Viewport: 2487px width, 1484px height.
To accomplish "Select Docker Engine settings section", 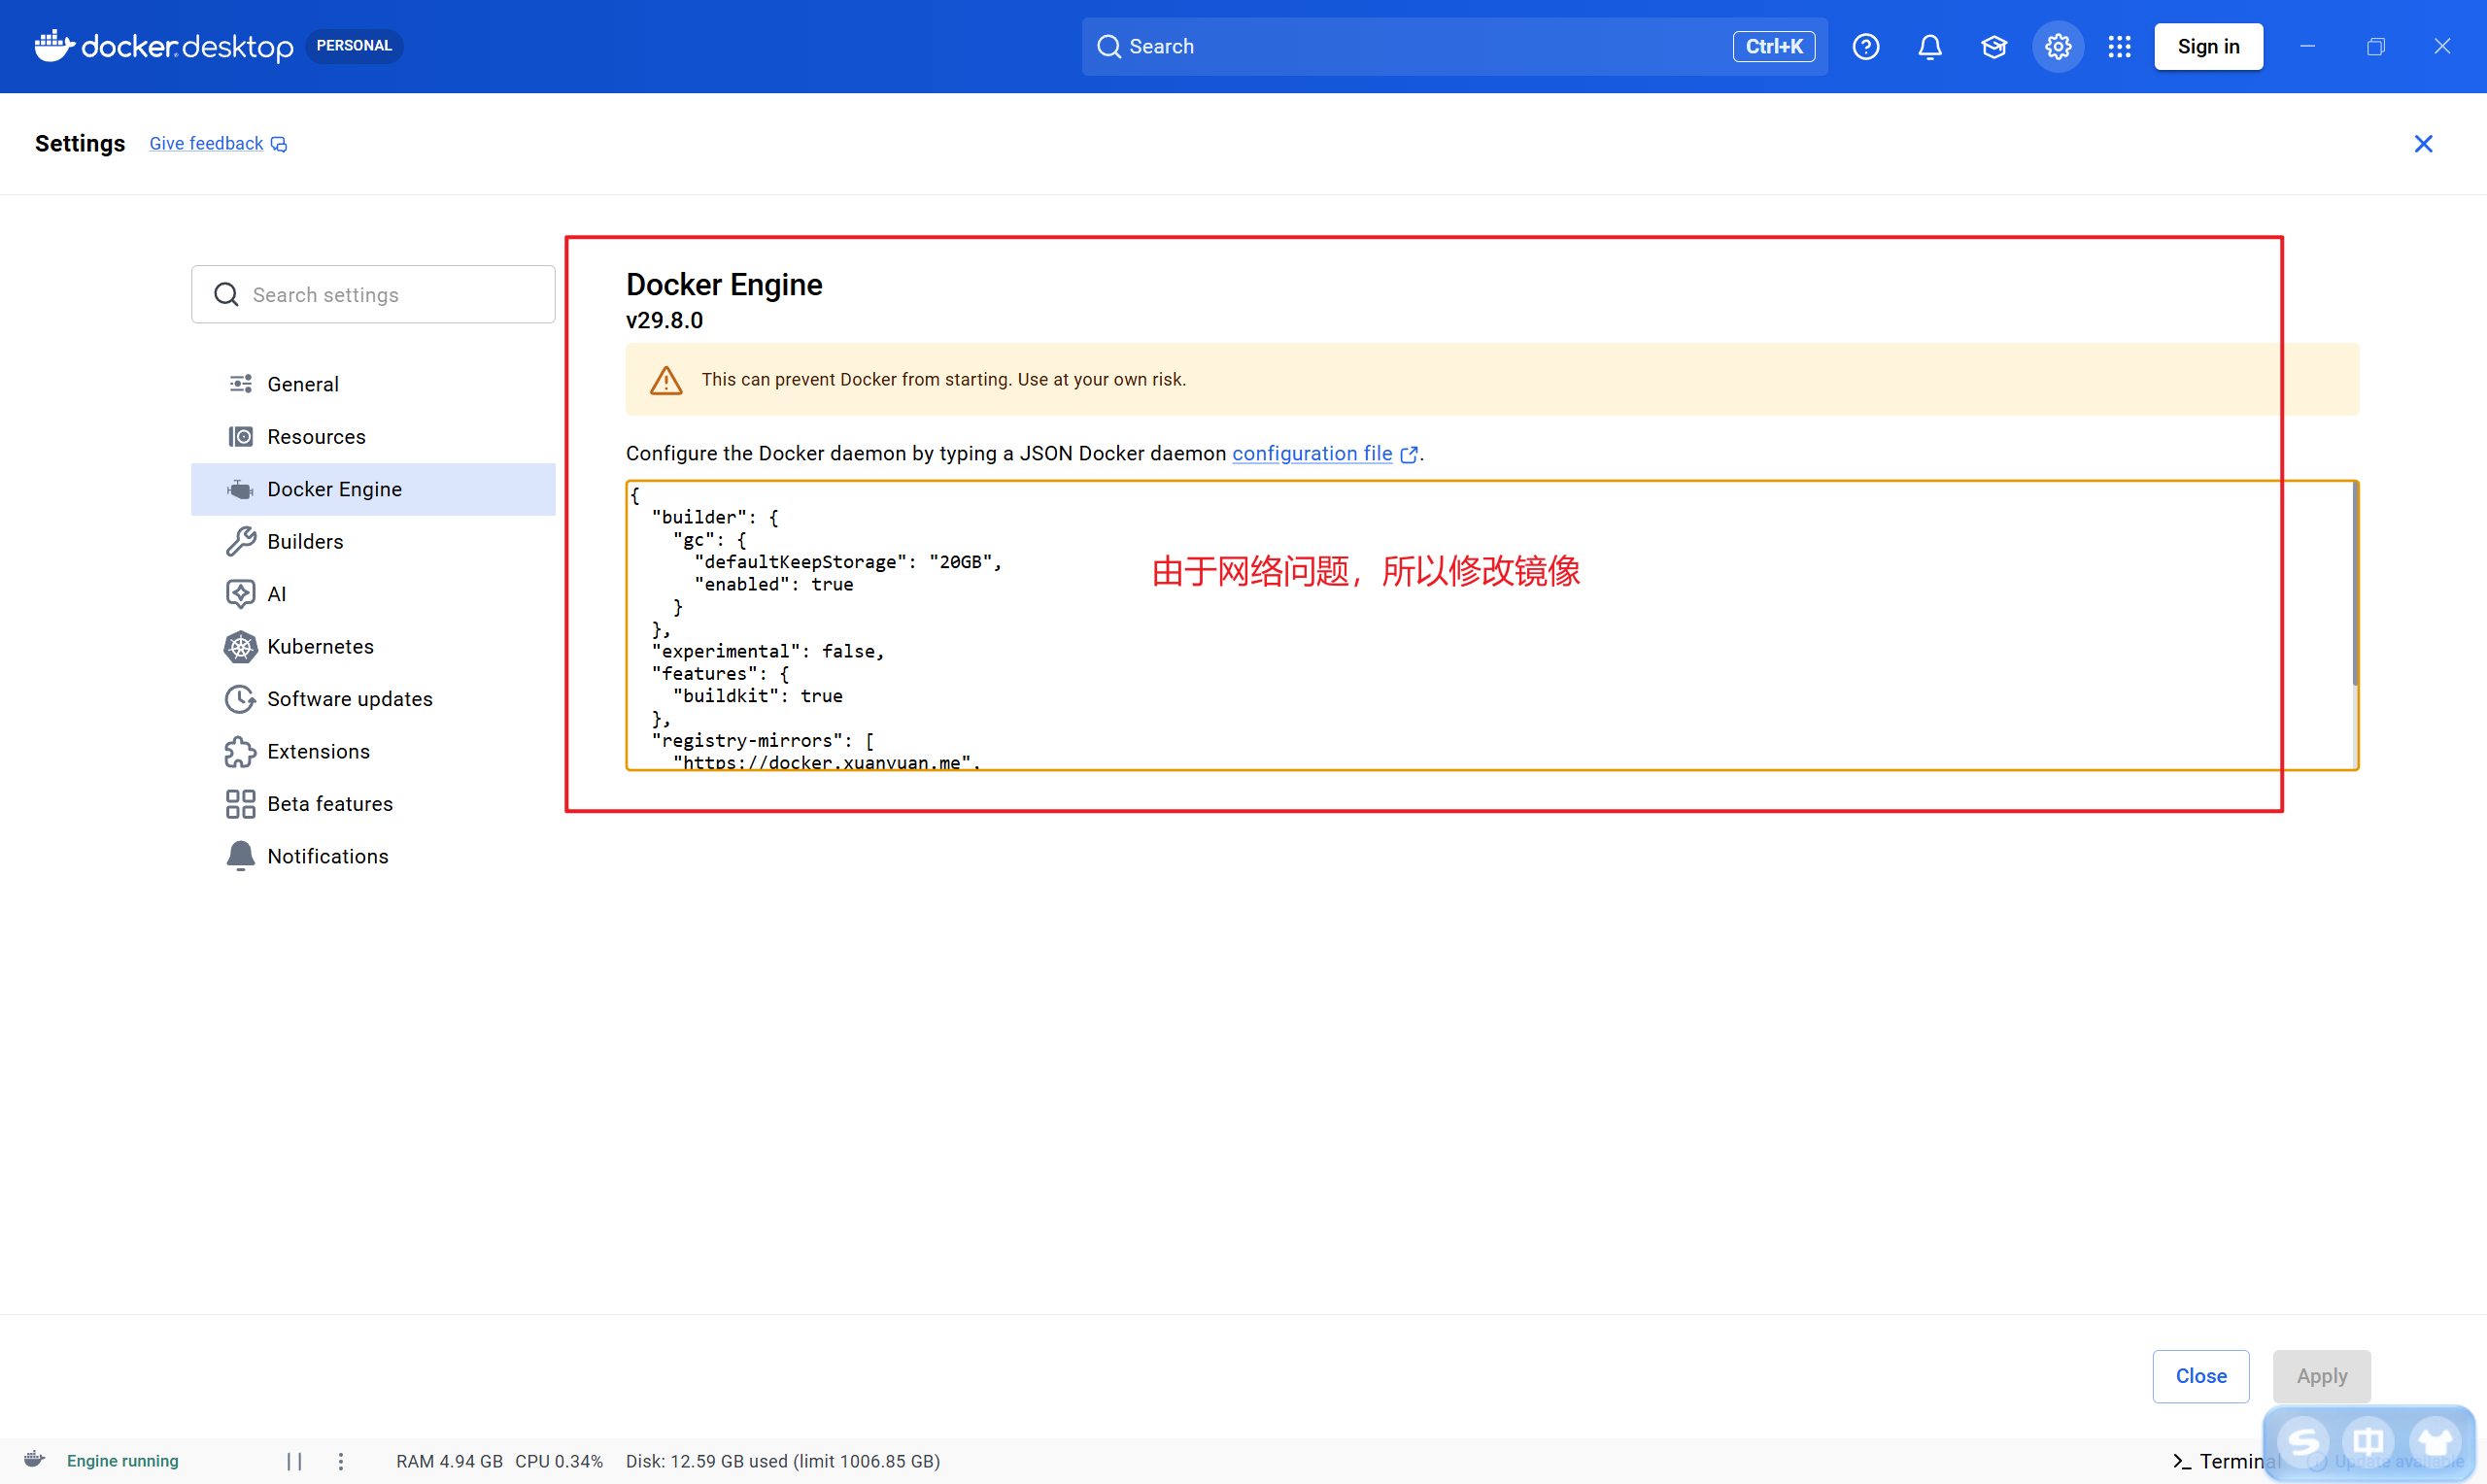I will 373,489.
